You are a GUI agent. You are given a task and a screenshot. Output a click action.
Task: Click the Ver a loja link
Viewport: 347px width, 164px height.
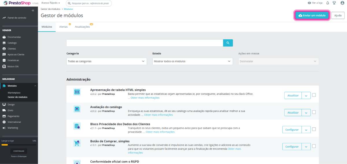tap(317, 3)
